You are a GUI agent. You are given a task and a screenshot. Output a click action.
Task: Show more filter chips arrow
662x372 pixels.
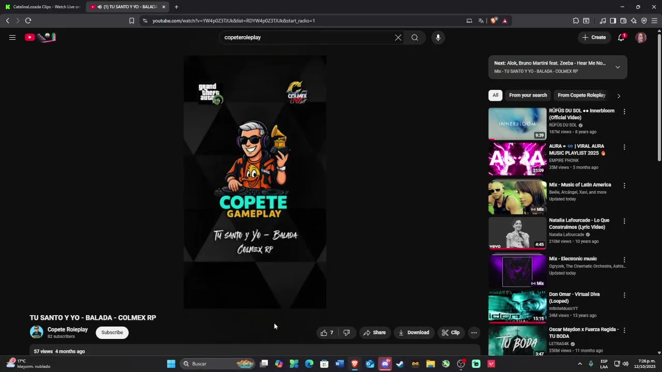619,96
